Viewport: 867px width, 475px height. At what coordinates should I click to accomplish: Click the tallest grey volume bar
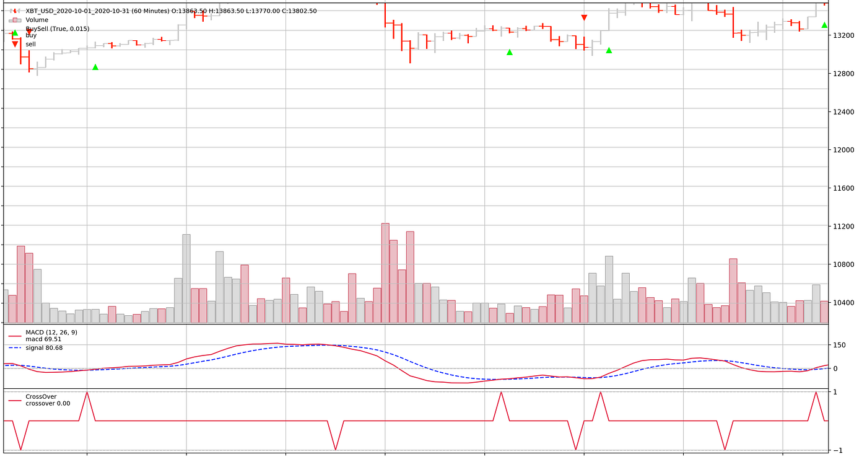[x=186, y=279]
